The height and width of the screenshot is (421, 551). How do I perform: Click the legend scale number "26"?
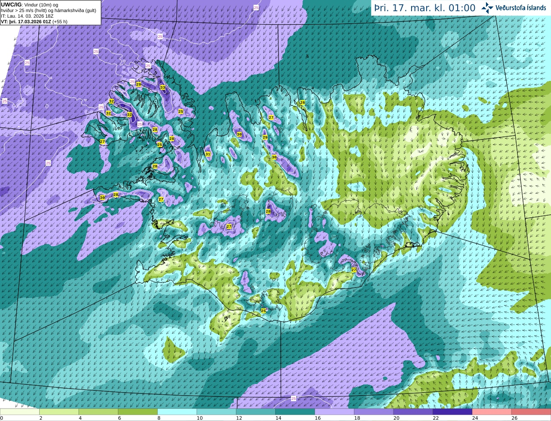coord(514,418)
